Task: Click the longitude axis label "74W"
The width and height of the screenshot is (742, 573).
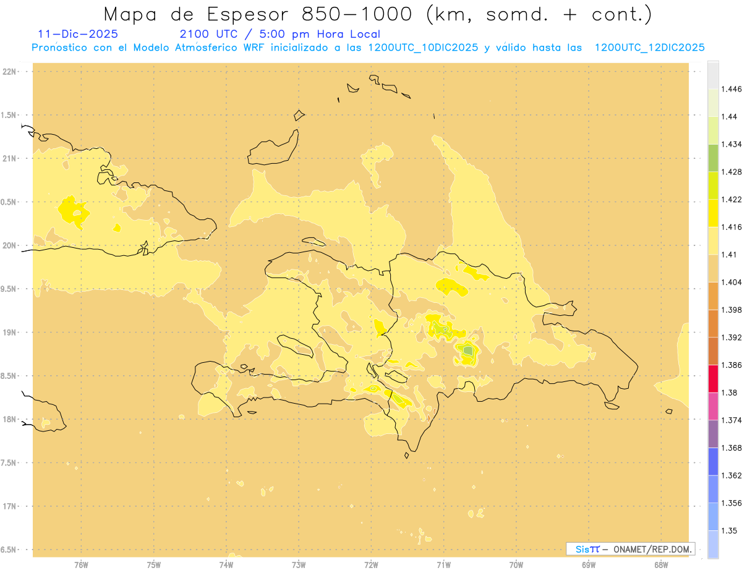Action: click(226, 565)
